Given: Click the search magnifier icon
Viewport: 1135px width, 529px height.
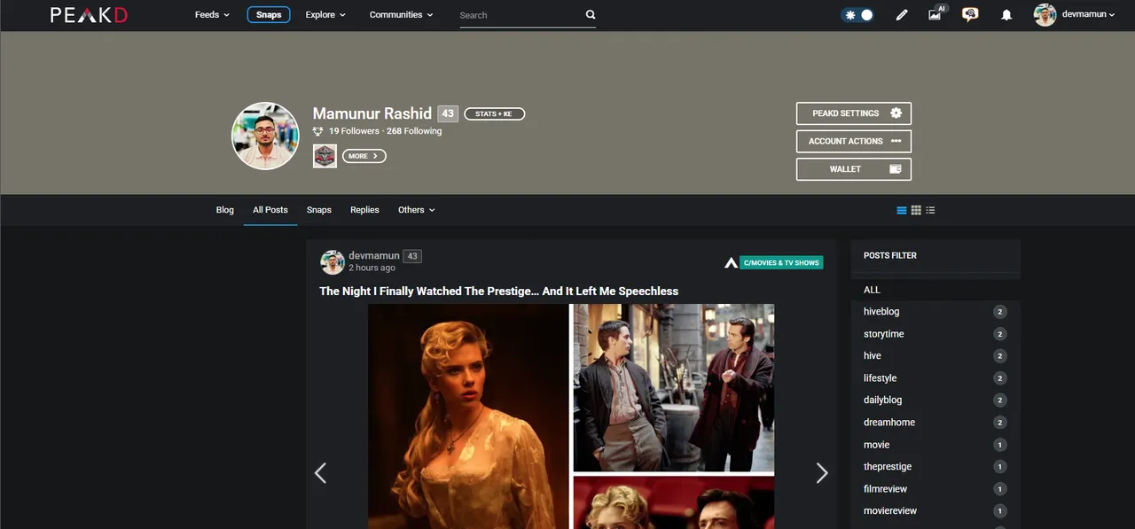Looking at the screenshot, I should [591, 15].
